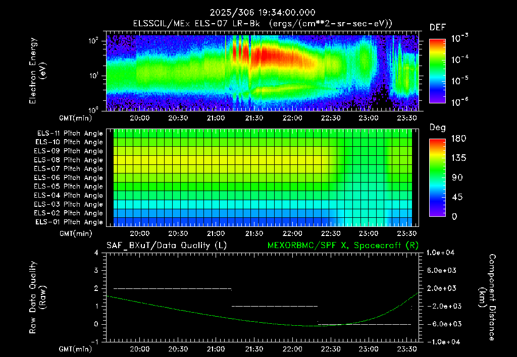Select the ELS-01 Pitch Angle row label
517x357 pixels.
[69, 222]
